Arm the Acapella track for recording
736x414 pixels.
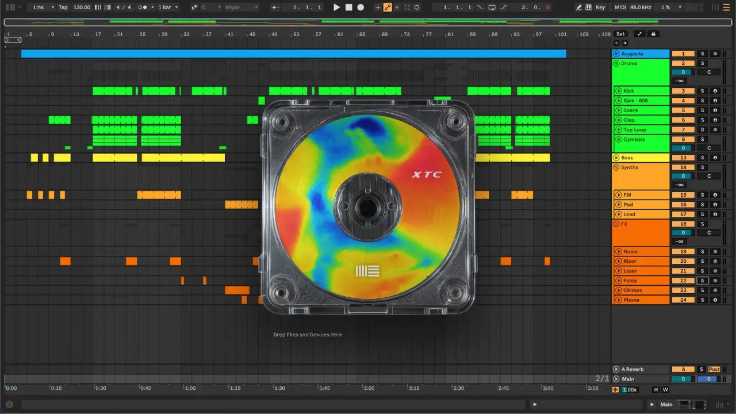pyautogui.click(x=715, y=53)
